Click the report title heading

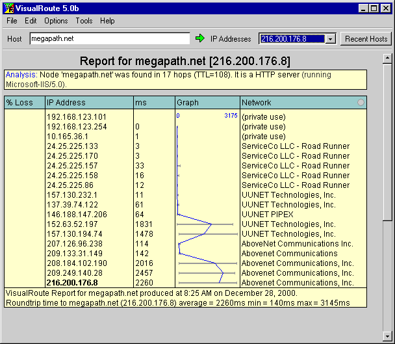tap(185, 61)
